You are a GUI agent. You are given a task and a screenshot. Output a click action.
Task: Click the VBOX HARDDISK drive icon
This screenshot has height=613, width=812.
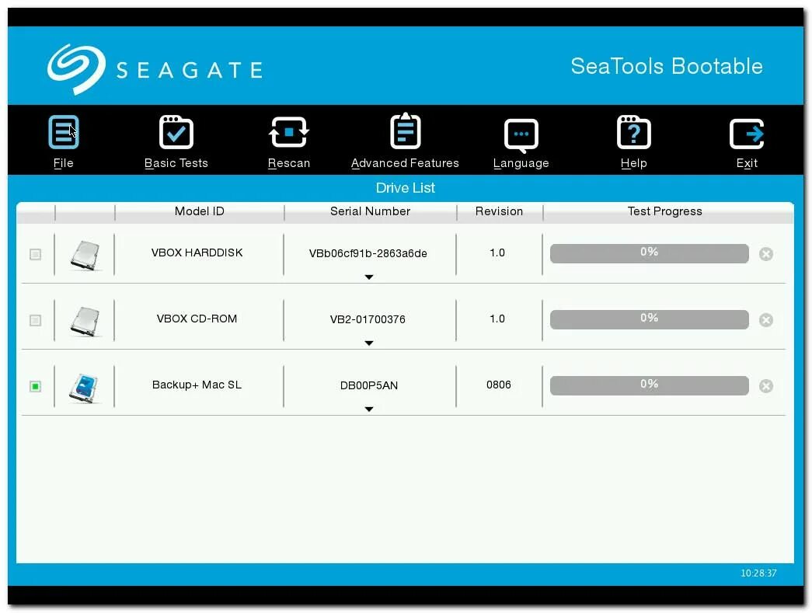click(x=85, y=255)
